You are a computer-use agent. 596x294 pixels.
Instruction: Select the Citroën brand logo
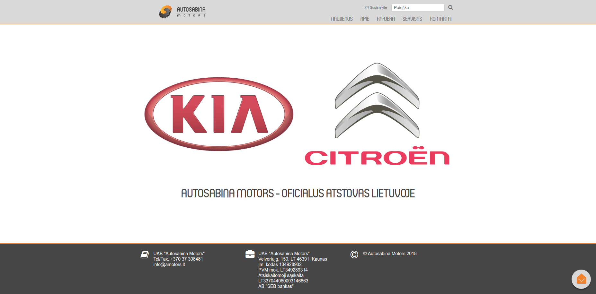(377, 114)
